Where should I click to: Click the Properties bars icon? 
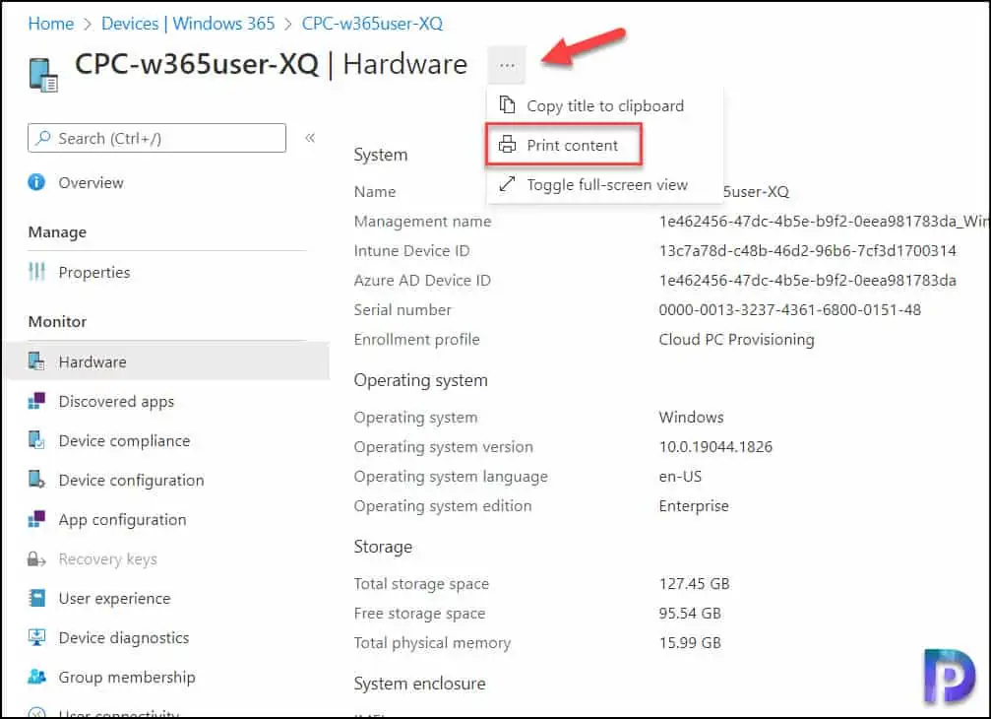(36, 272)
